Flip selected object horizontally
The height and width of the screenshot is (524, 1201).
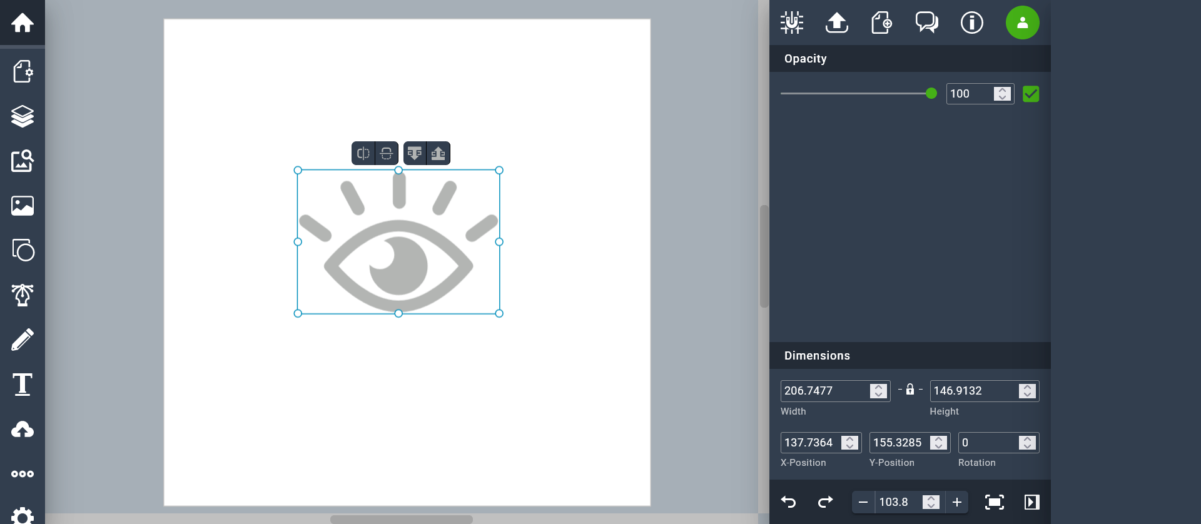tap(363, 153)
